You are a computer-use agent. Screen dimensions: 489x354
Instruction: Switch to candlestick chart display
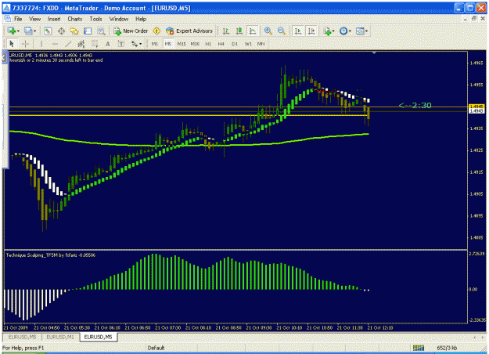239,31
